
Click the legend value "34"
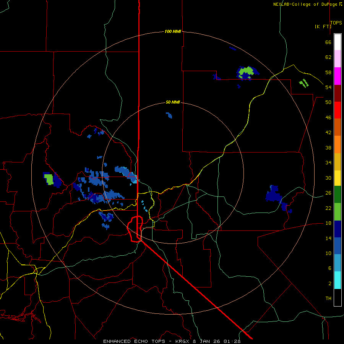328,162
